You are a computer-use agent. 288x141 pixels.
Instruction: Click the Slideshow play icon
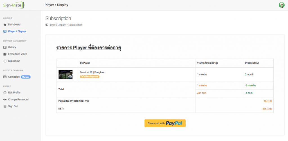tap(5, 61)
